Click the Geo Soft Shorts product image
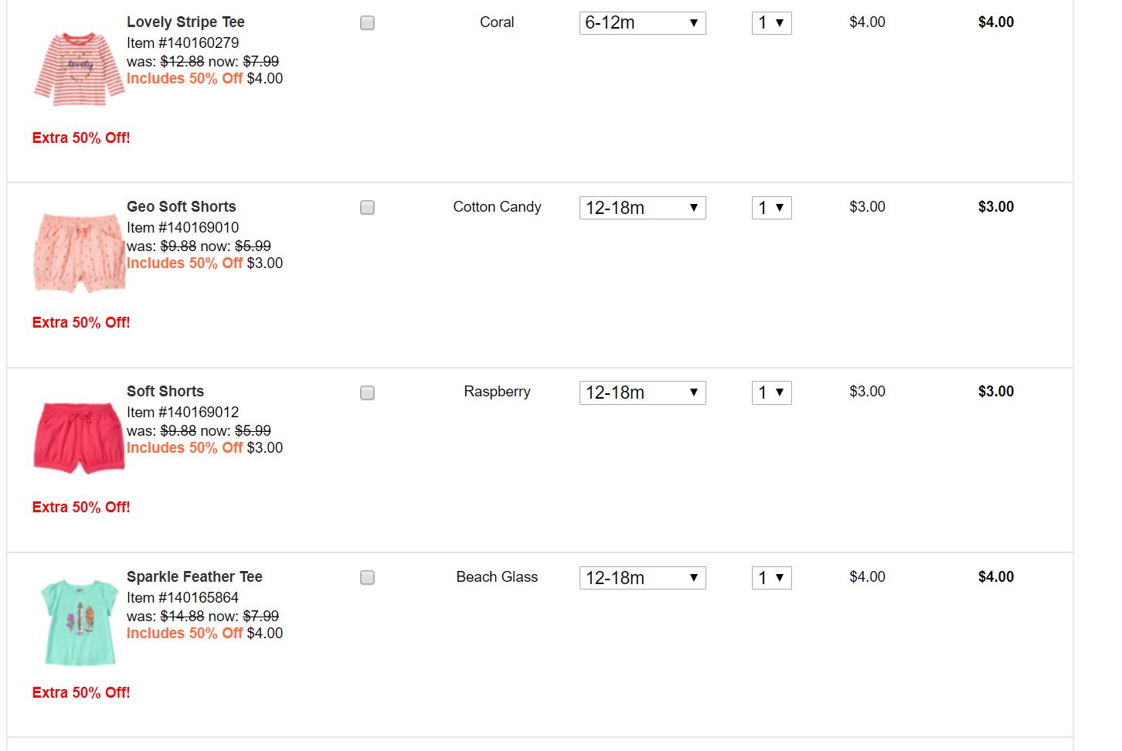 pos(79,253)
